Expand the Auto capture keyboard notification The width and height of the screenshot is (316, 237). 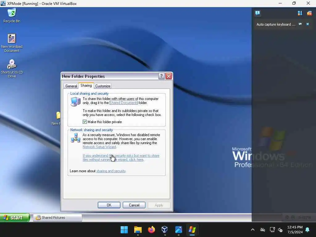pyautogui.click(x=300, y=24)
